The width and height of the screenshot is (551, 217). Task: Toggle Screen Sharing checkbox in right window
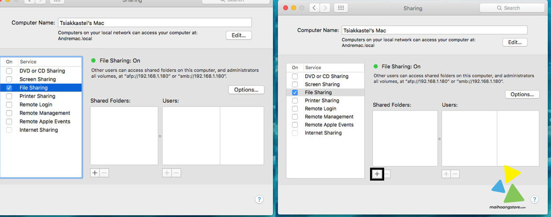[x=295, y=84]
